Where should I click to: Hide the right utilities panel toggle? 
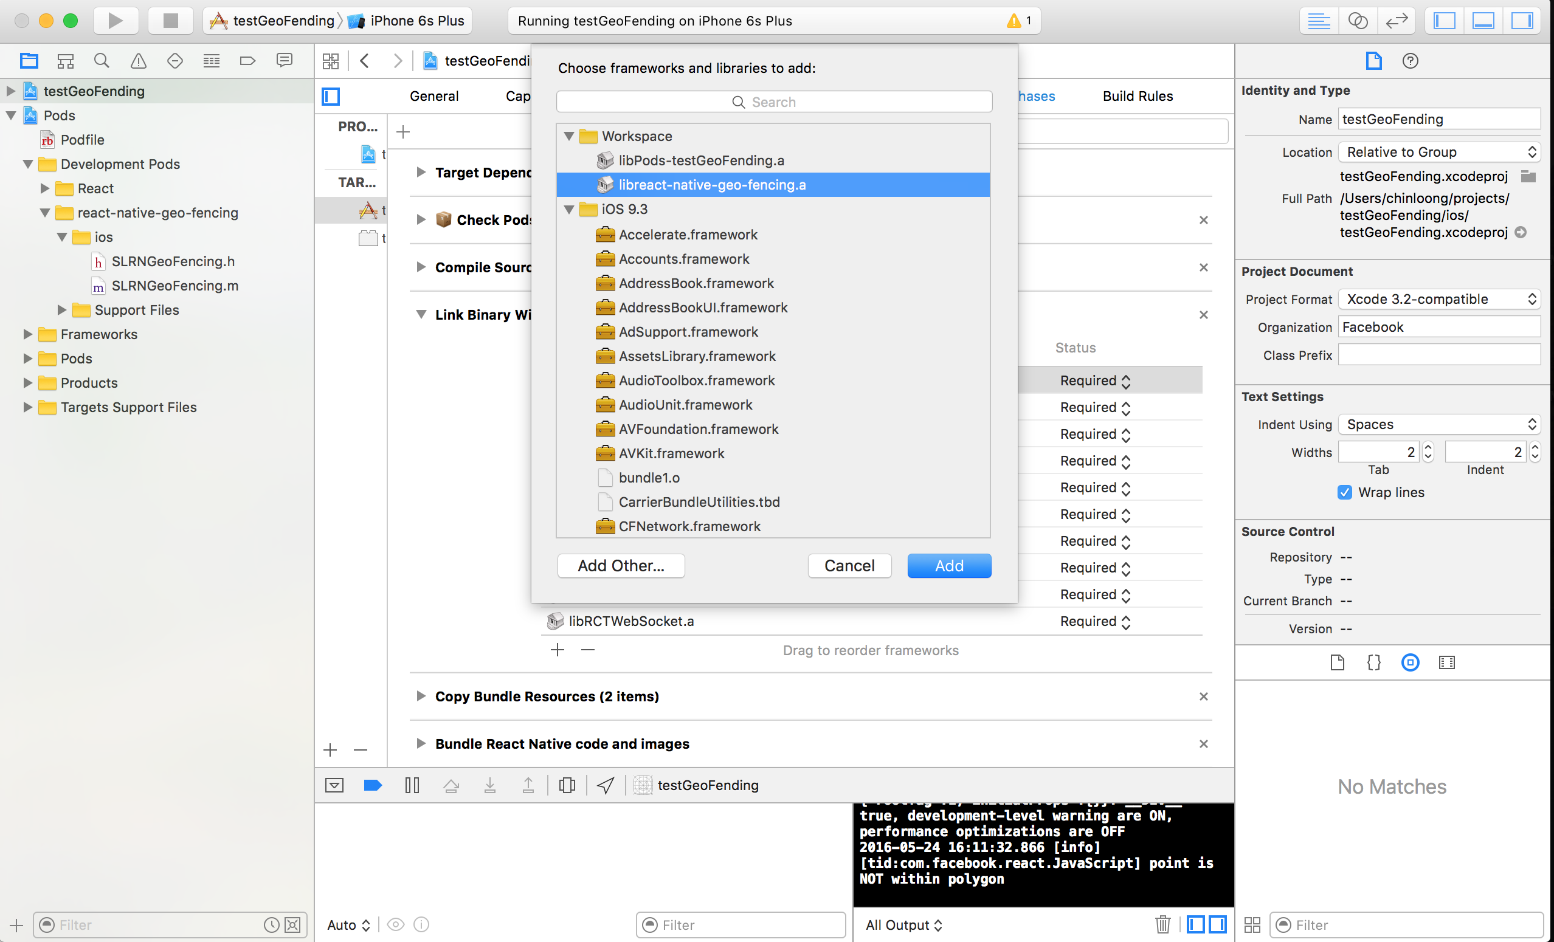point(1522,20)
